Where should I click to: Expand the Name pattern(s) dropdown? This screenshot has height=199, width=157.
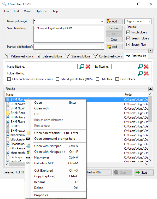pyautogui.click(x=102, y=21)
